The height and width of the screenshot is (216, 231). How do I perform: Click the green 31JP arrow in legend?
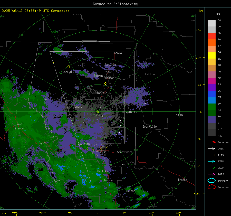pos(211,168)
